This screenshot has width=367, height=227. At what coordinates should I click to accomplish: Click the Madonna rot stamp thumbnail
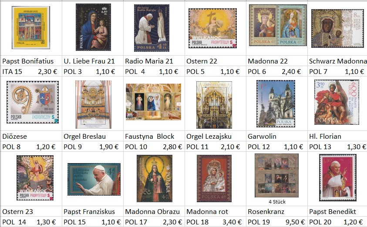[214, 179]
